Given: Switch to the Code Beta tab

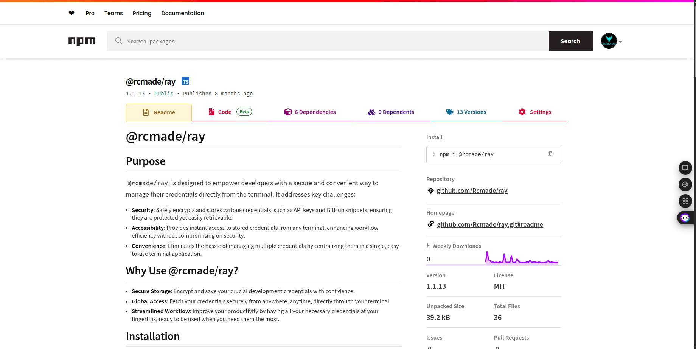Looking at the screenshot, I should coord(225,112).
